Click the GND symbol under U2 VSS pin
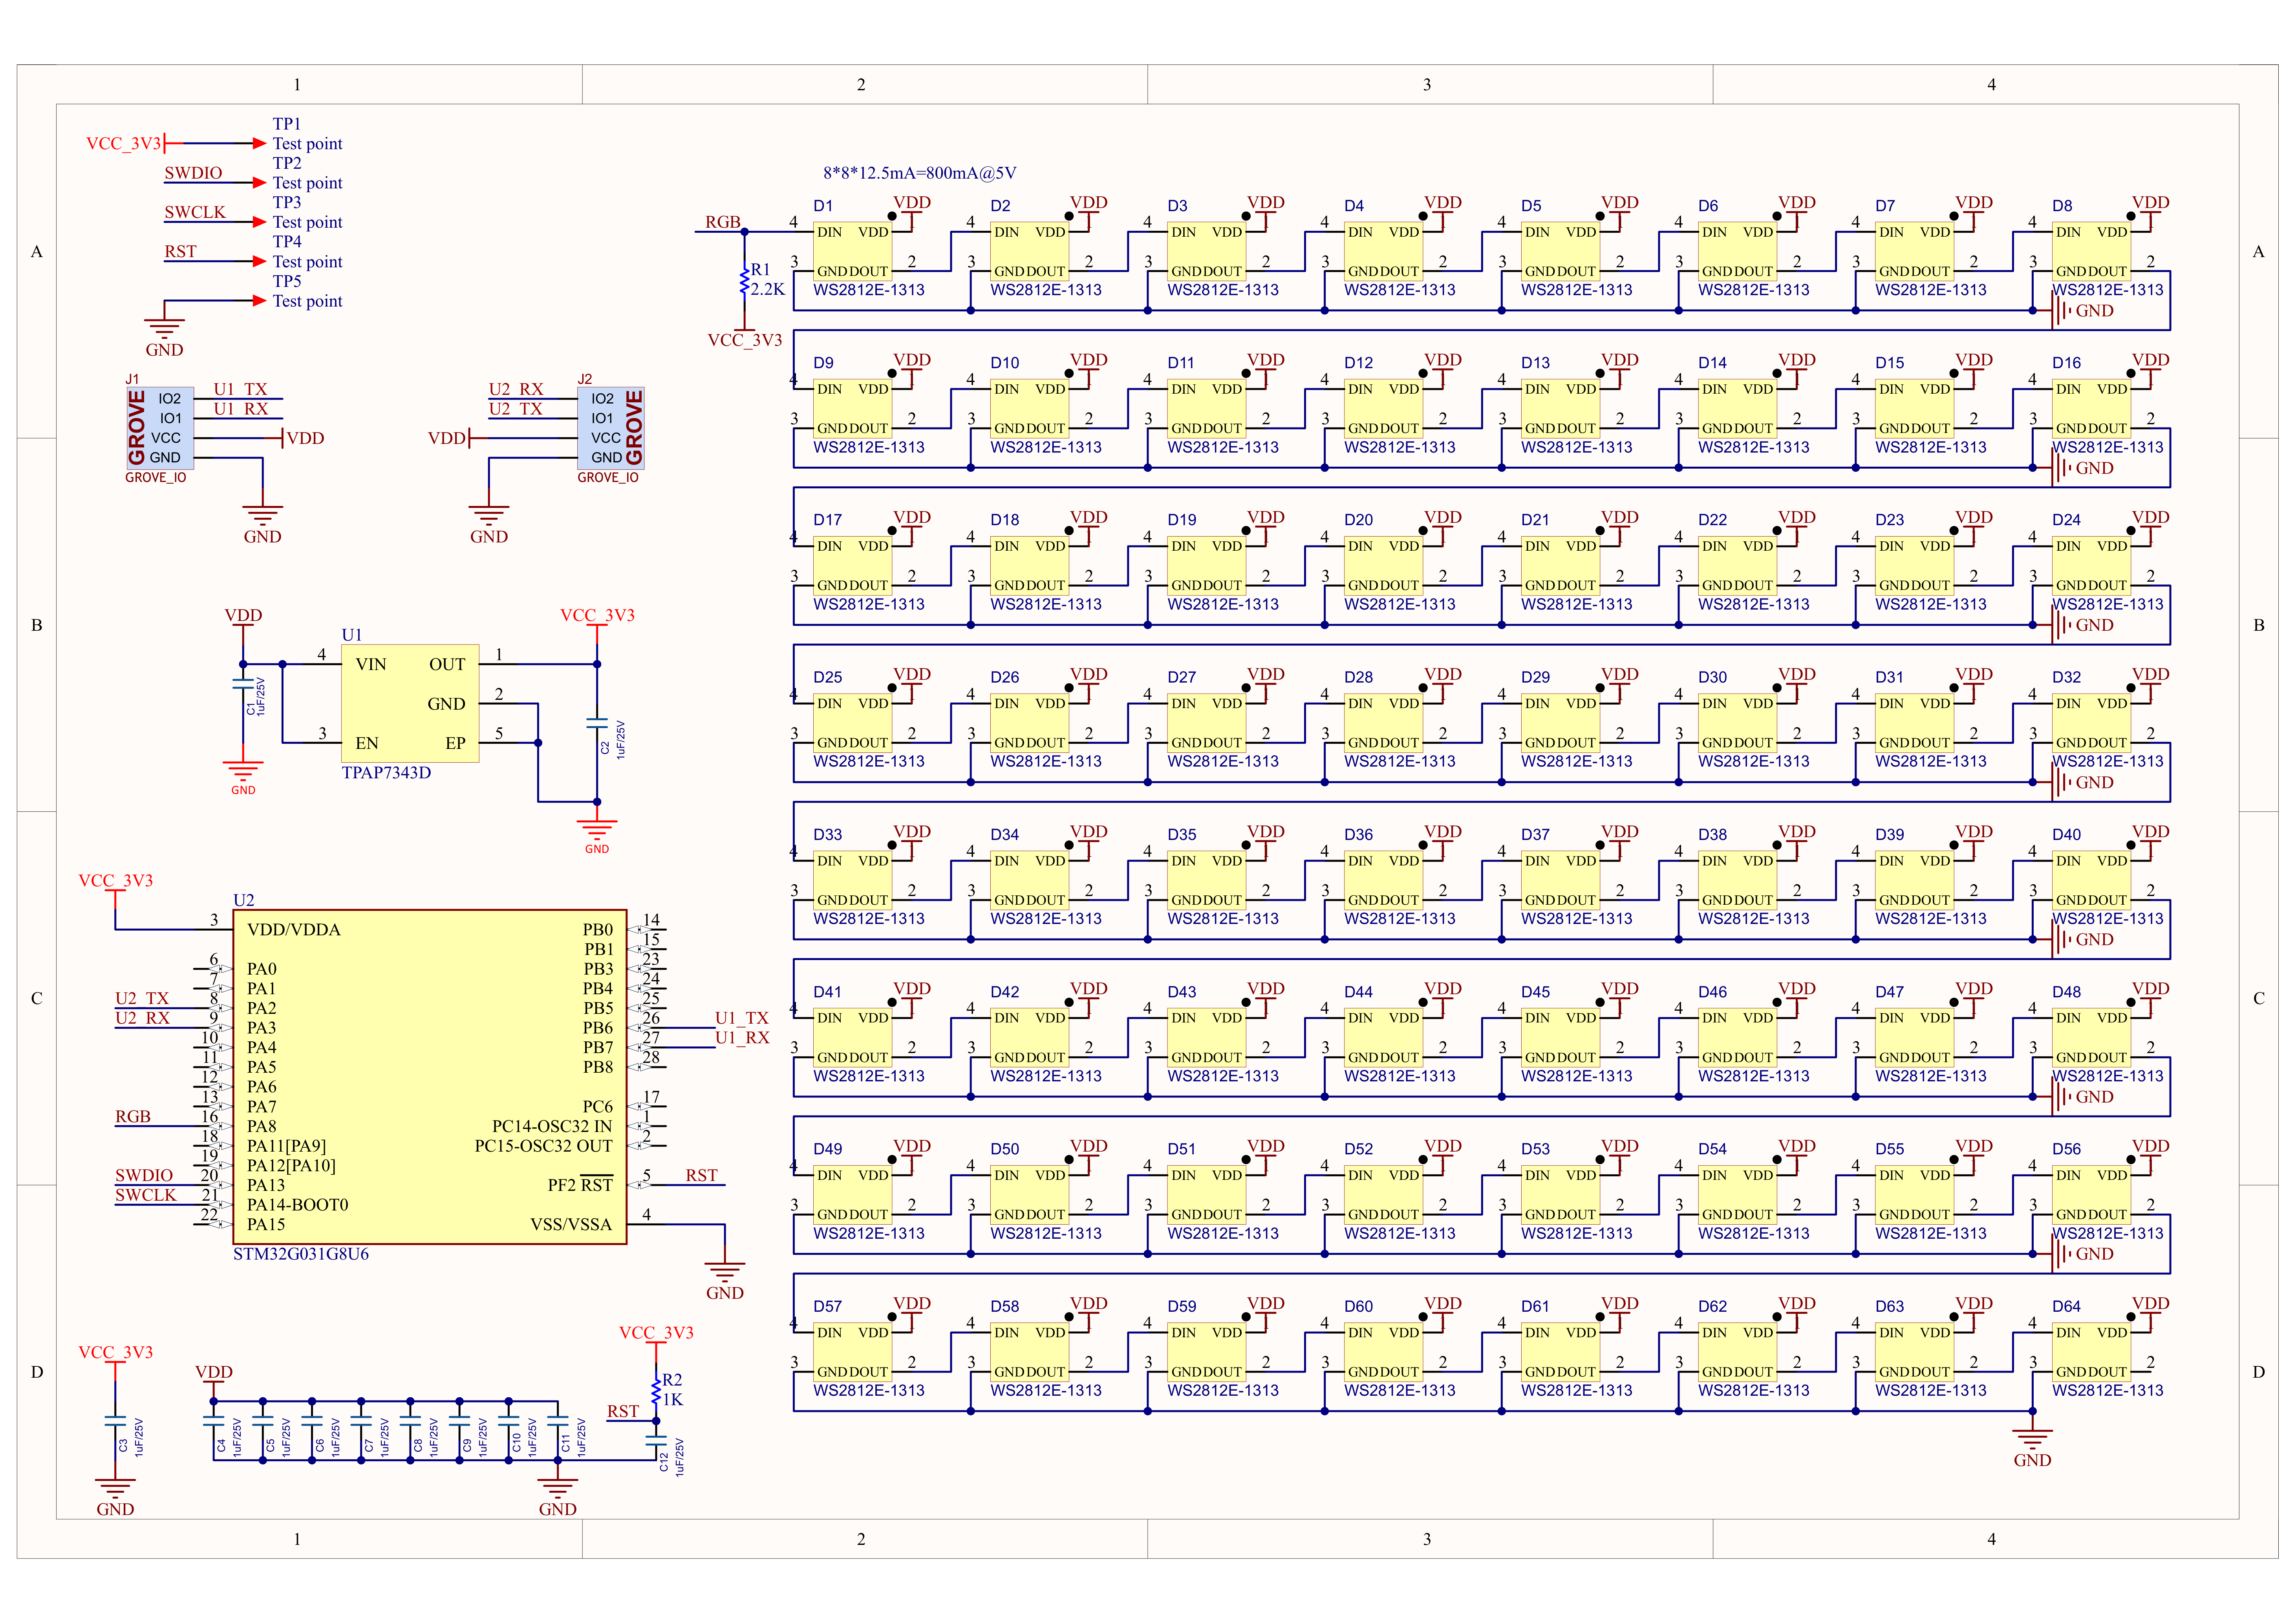2296x1623 pixels. pyautogui.click(x=725, y=1278)
